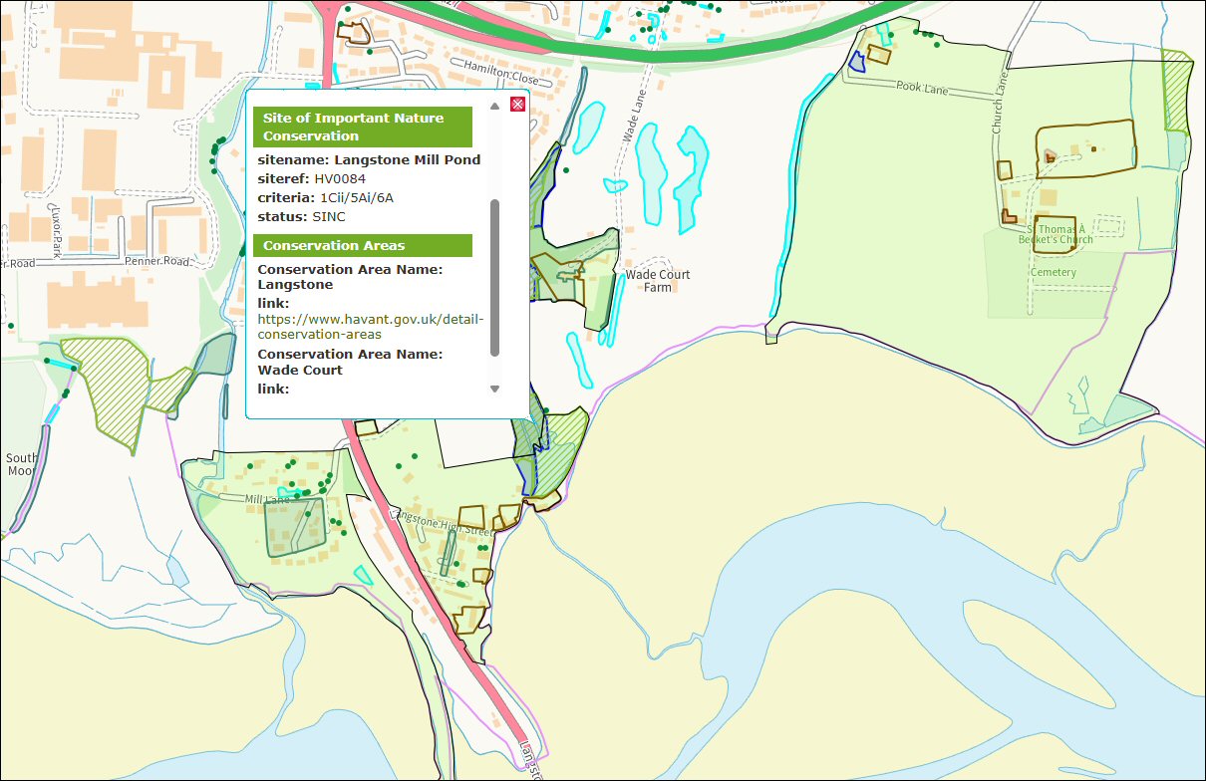Image resolution: width=1206 pixels, height=781 pixels.
Task: Click the popup scroll up arrow
Action: (494, 106)
